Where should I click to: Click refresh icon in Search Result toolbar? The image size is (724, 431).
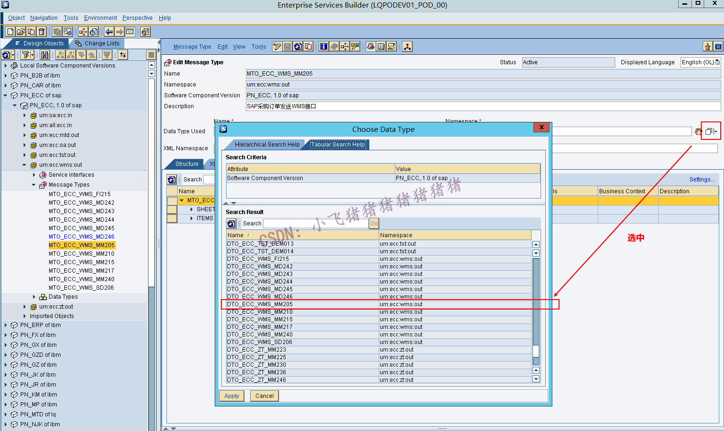(x=231, y=224)
